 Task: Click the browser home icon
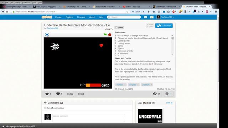[x=154, y=12]
